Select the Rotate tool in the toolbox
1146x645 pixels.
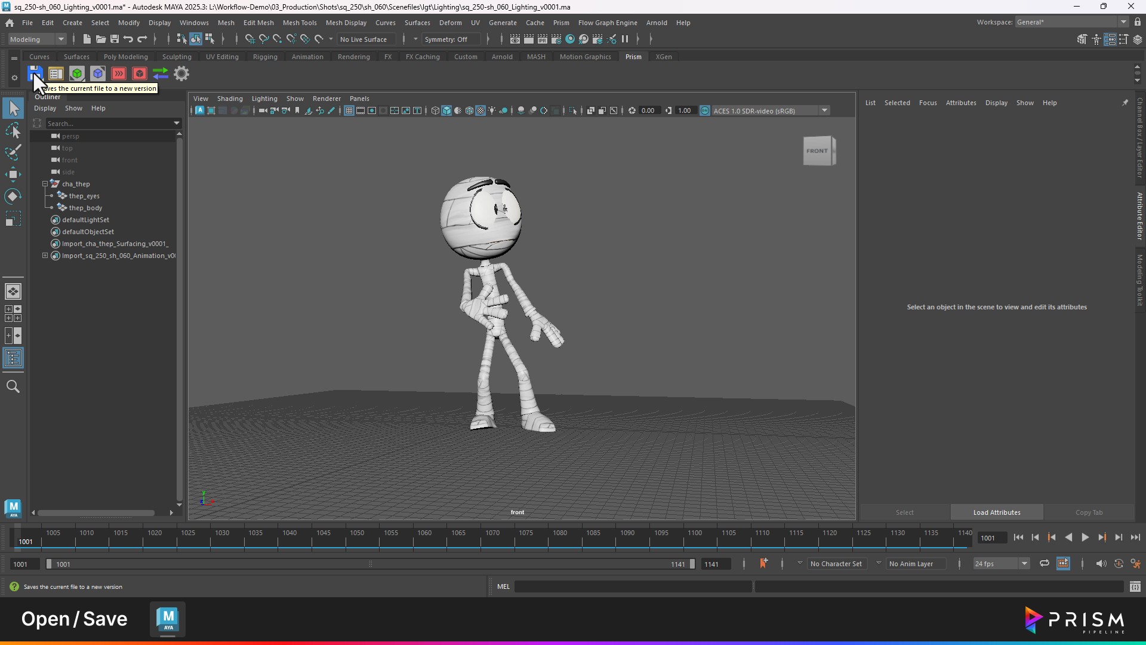click(x=13, y=196)
